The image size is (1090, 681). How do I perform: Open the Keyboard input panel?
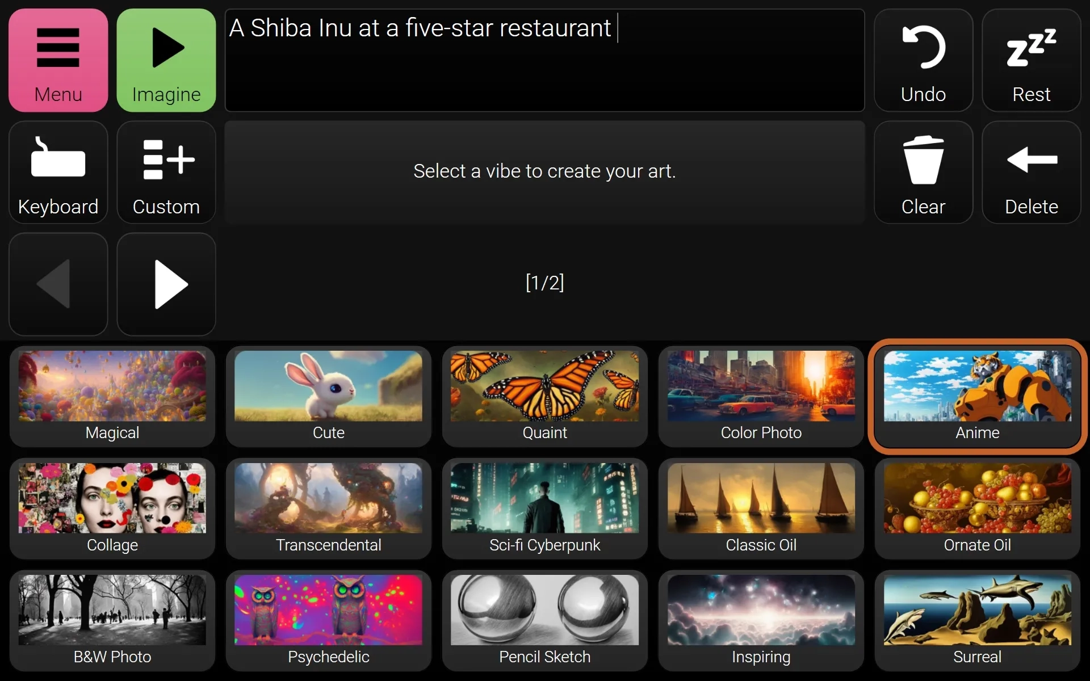click(x=58, y=173)
